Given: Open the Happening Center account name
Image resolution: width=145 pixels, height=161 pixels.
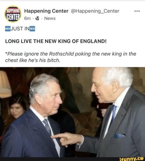Looking at the screenshot, I should [46, 11].
